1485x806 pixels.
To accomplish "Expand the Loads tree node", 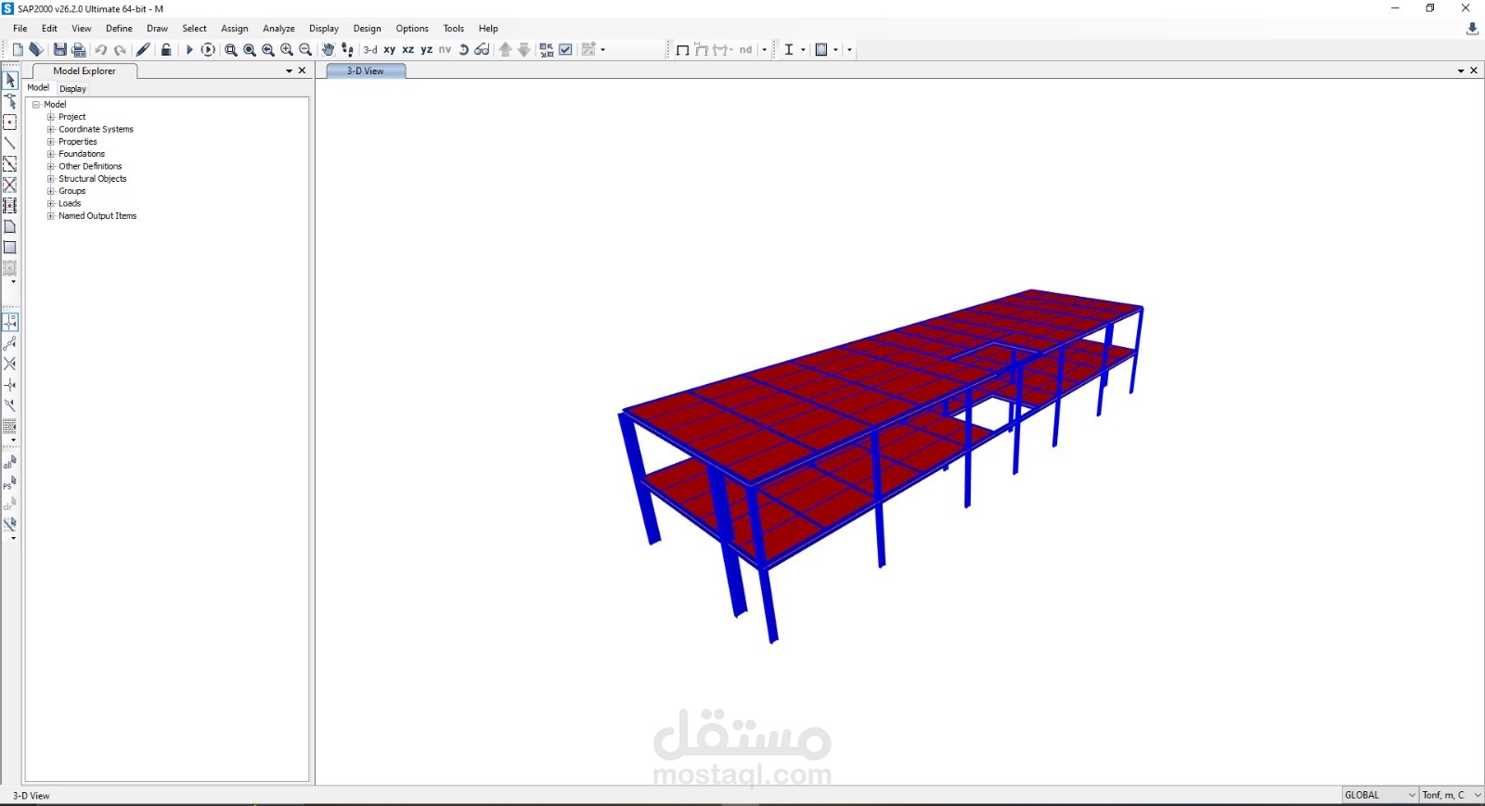I will tap(51, 204).
